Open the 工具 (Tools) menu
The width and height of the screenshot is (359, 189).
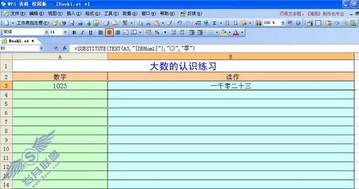[111, 13]
